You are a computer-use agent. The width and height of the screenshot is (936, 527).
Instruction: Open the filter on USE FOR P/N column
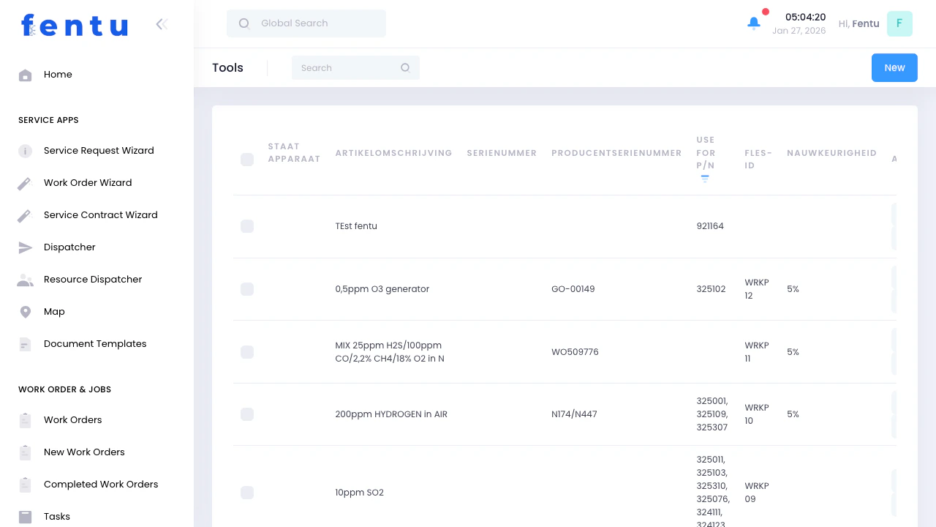pyautogui.click(x=704, y=178)
